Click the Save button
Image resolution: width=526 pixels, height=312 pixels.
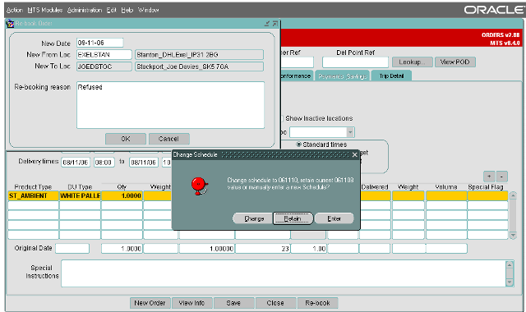pyautogui.click(x=233, y=303)
